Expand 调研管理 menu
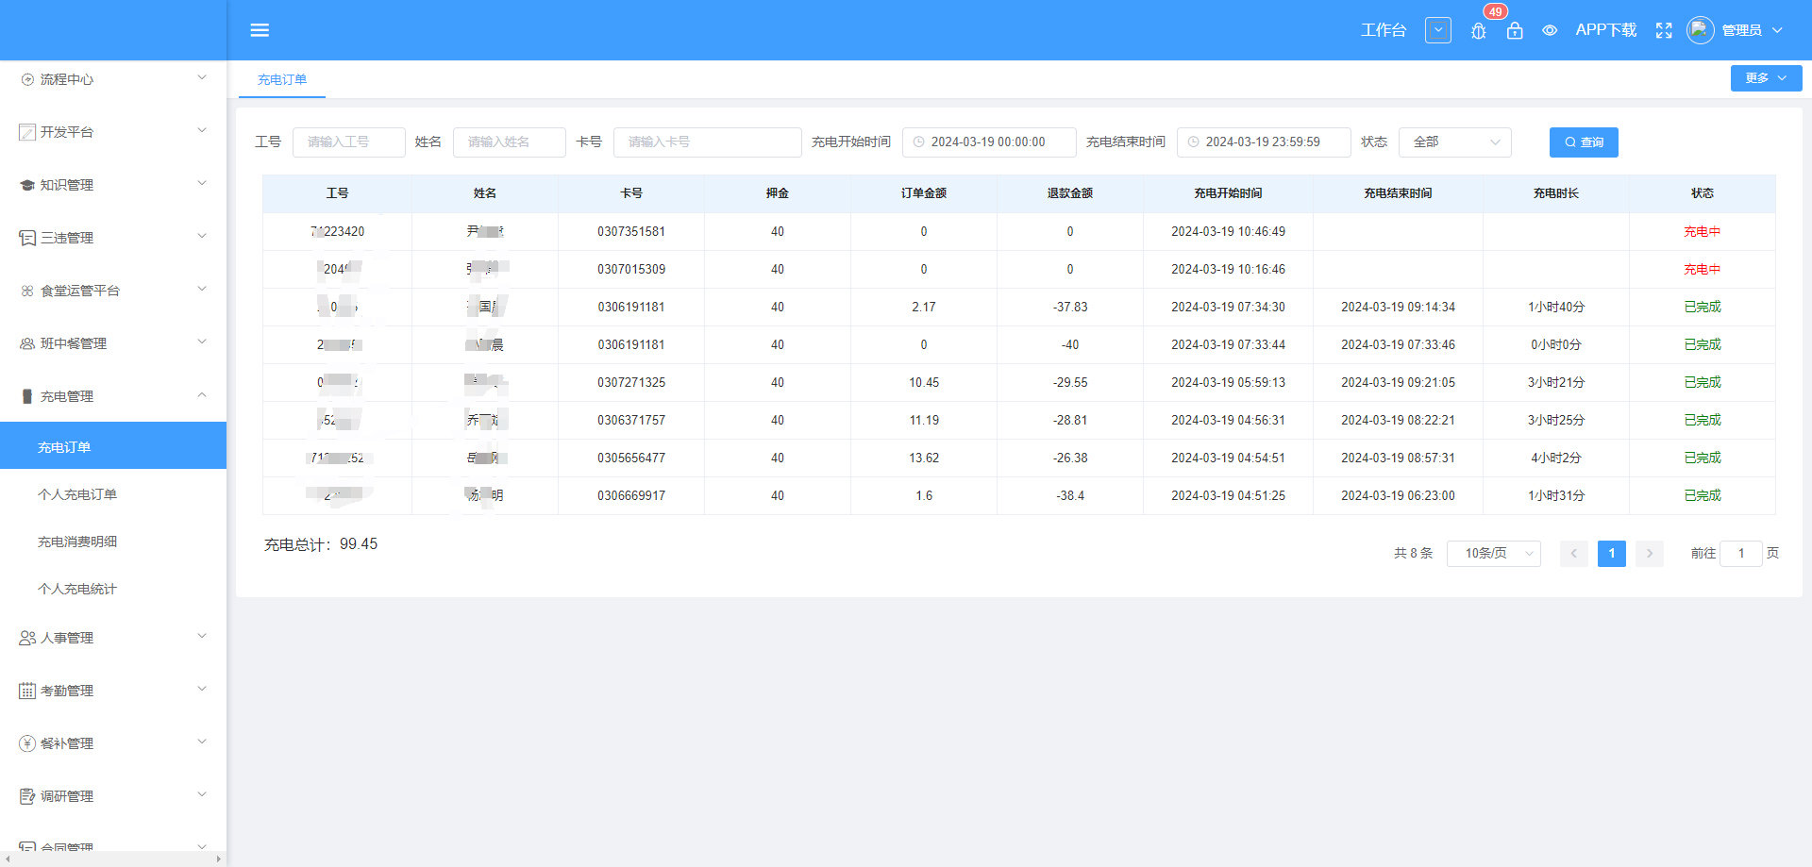Viewport: 1812px width, 867px height. point(113,796)
